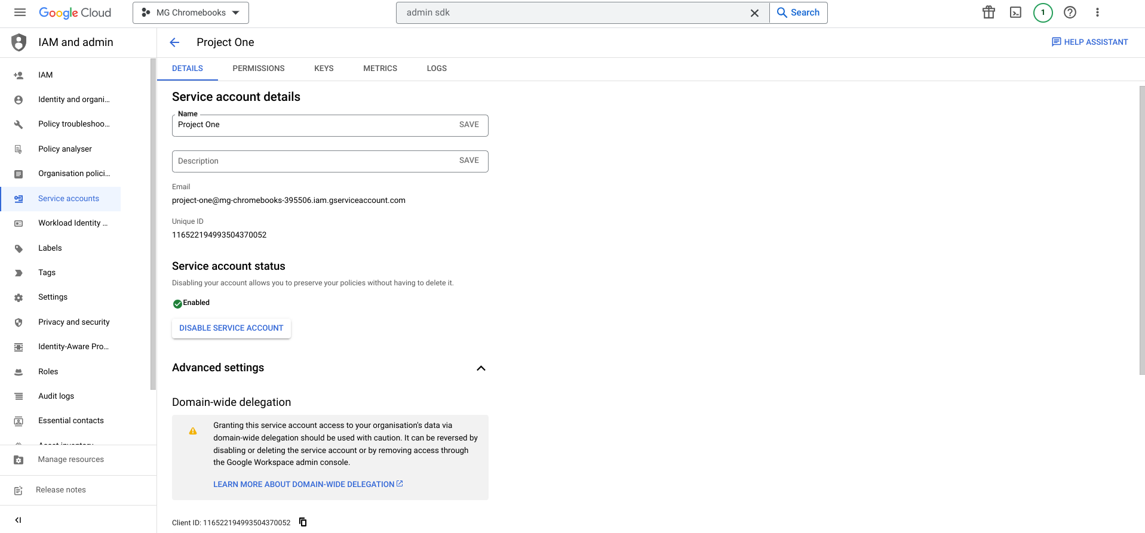This screenshot has height=533, width=1145.
Task: Open Workload Identity sidebar item
Action: [x=73, y=223]
